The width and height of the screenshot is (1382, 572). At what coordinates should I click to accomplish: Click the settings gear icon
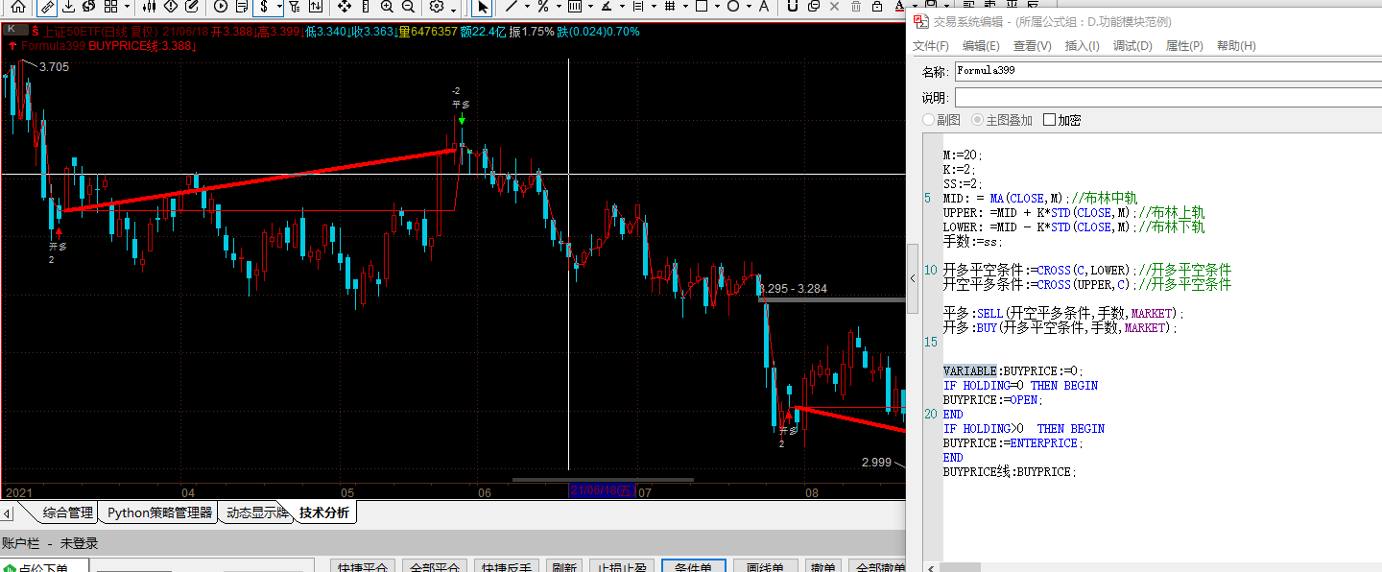tap(436, 7)
